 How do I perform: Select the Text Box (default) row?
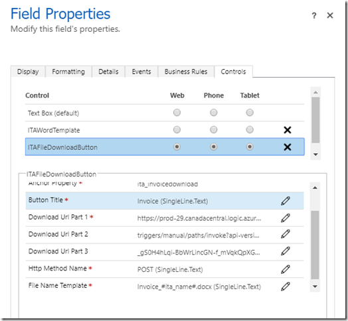tap(165, 113)
